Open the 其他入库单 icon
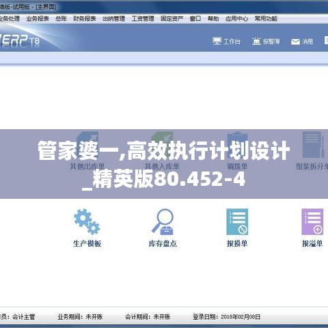This screenshot has height=328, width=328. pyautogui.click(x=162, y=145)
